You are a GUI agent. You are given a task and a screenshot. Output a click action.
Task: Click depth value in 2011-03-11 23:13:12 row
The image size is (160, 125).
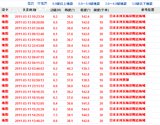101,86
